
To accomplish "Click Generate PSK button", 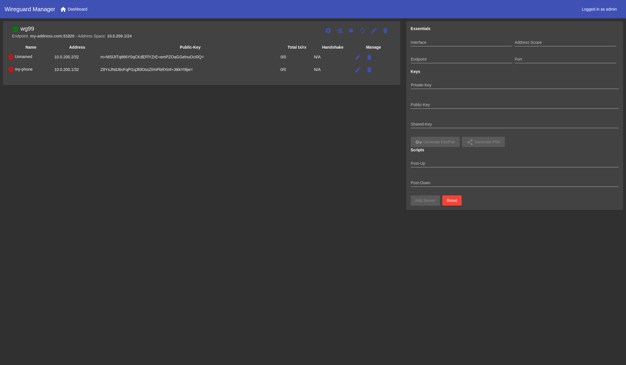I will (x=483, y=142).
